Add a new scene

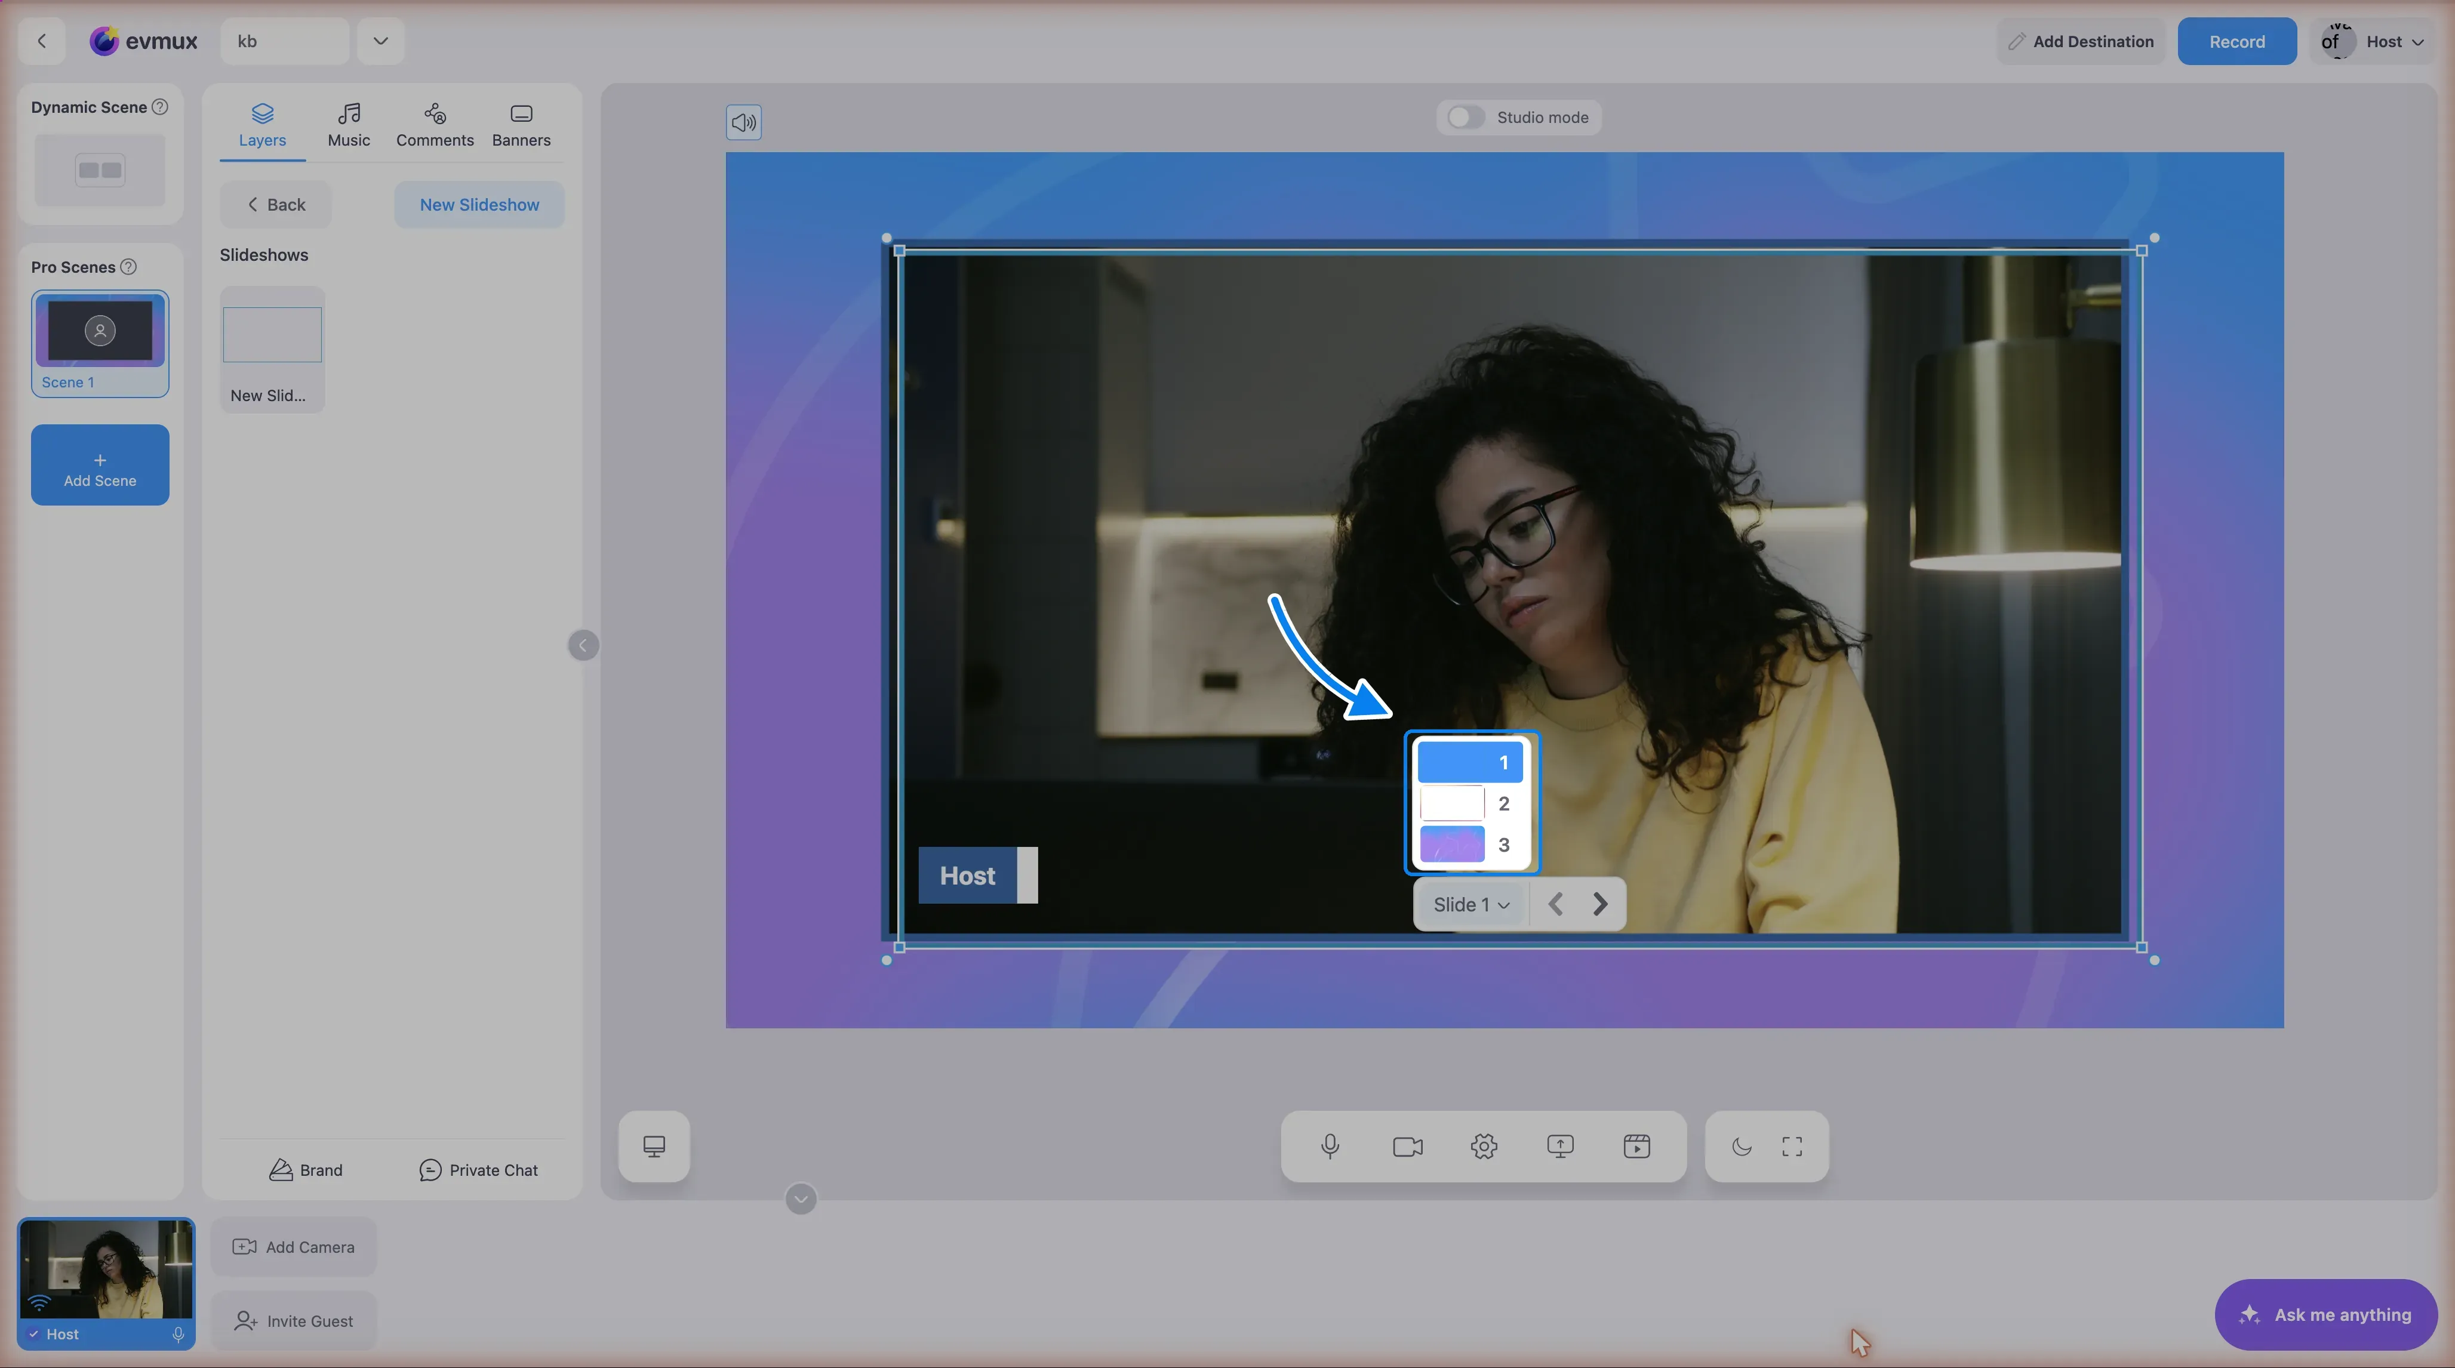tap(100, 465)
